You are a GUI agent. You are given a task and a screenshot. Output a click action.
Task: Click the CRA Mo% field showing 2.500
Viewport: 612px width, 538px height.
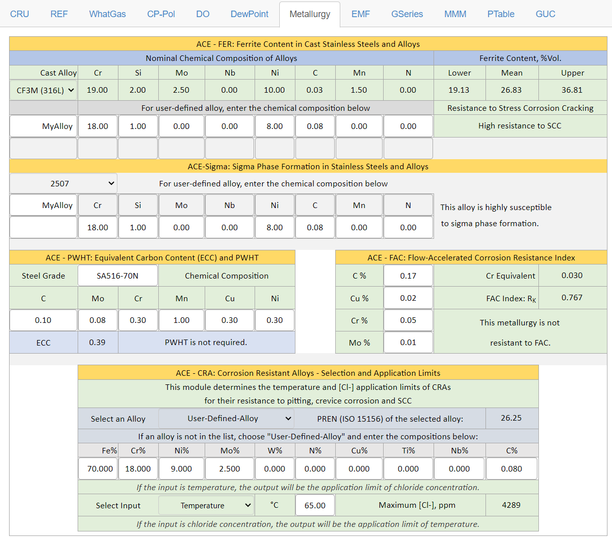click(x=229, y=468)
